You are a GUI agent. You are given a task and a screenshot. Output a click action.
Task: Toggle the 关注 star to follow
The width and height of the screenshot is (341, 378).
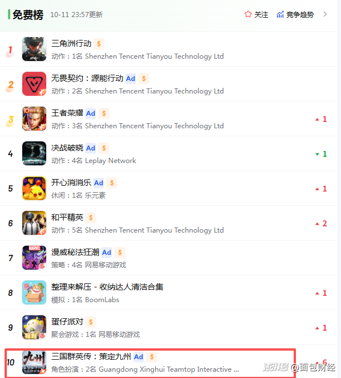click(x=257, y=14)
